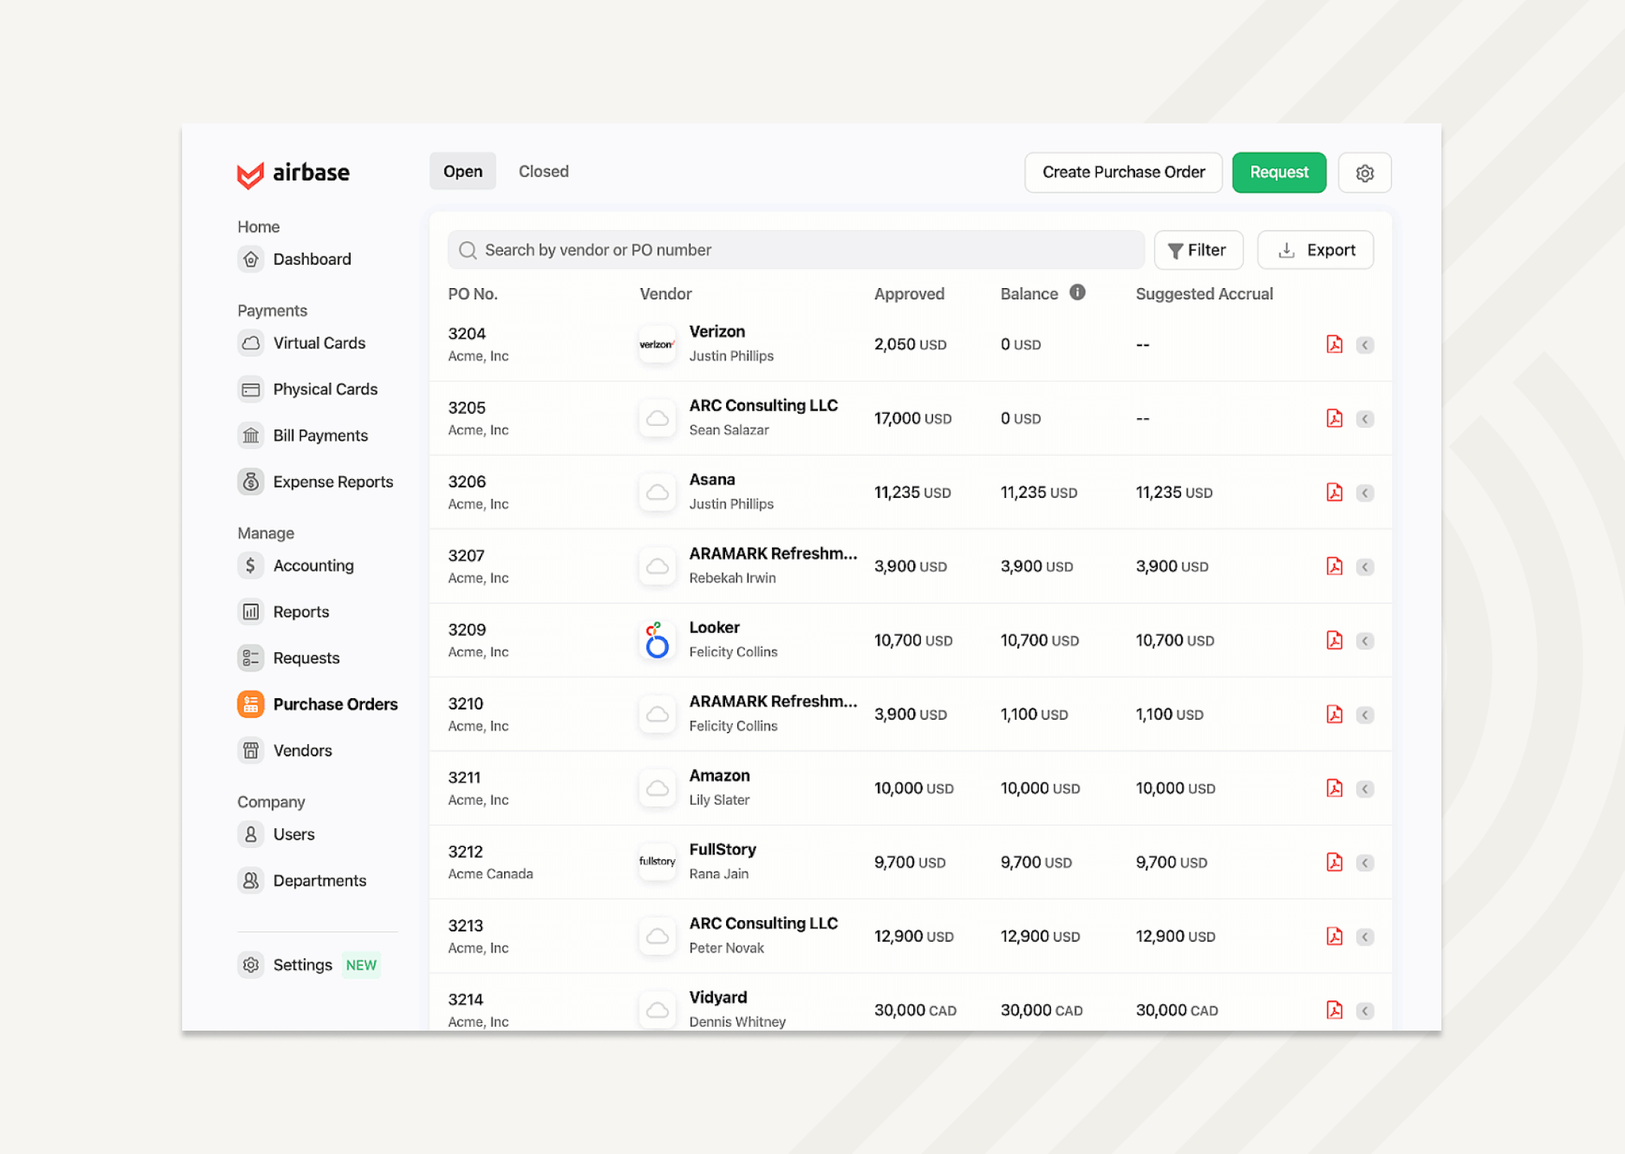Click PO number 3210
The image size is (1625, 1154).
[x=466, y=703]
